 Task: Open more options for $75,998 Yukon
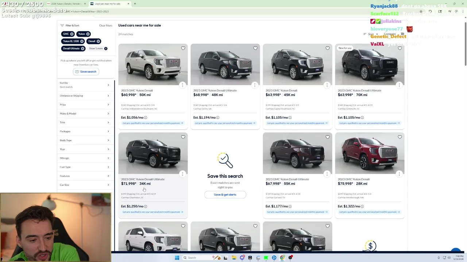coord(399,174)
